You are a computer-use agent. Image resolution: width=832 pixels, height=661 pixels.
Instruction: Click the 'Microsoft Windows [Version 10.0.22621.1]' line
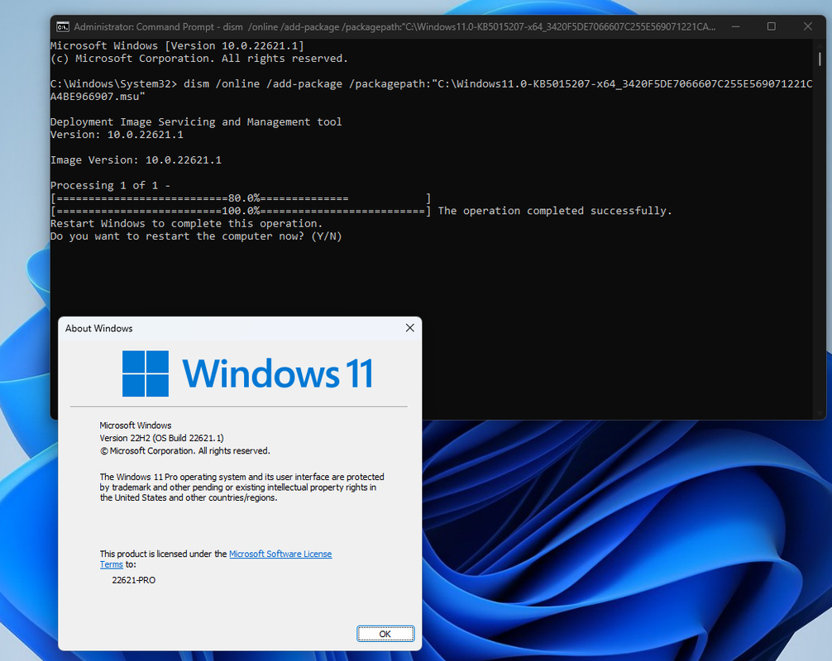[177, 45]
